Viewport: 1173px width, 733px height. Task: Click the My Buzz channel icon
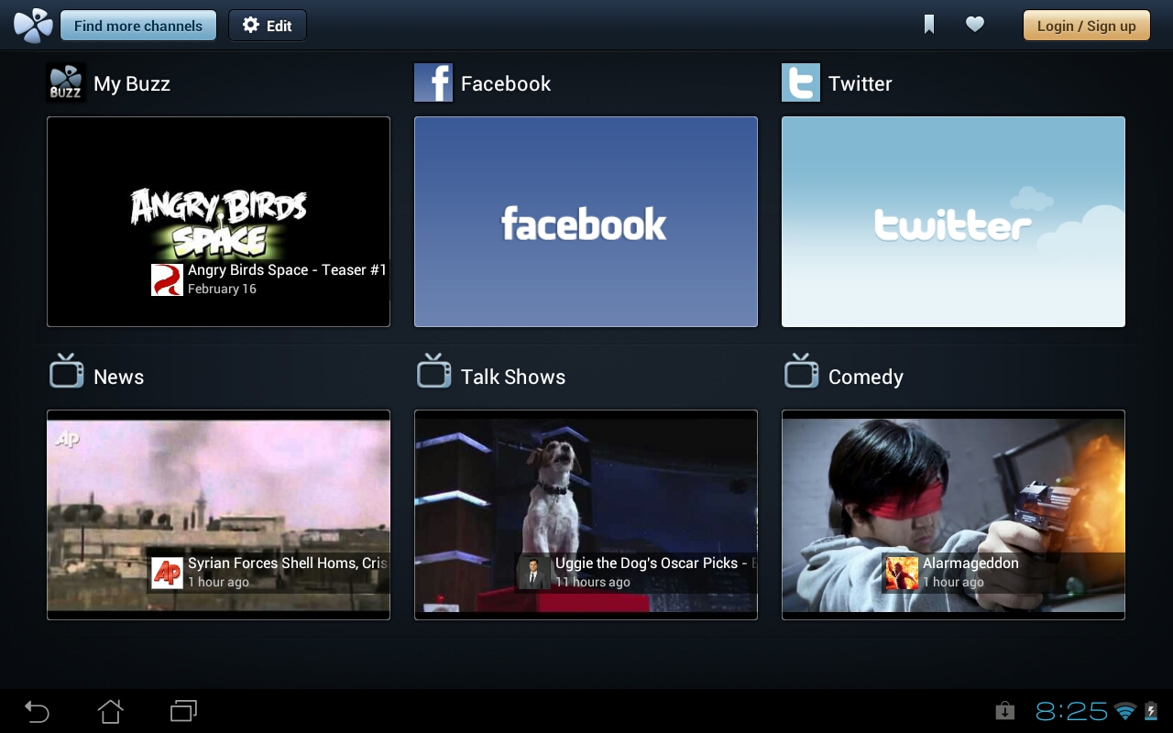(x=66, y=82)
